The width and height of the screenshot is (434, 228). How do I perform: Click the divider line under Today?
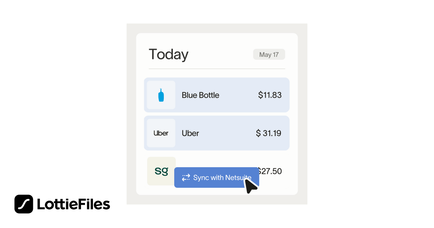217,69
